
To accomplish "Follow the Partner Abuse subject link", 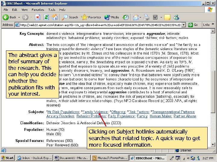I will [x=185, y=116].
